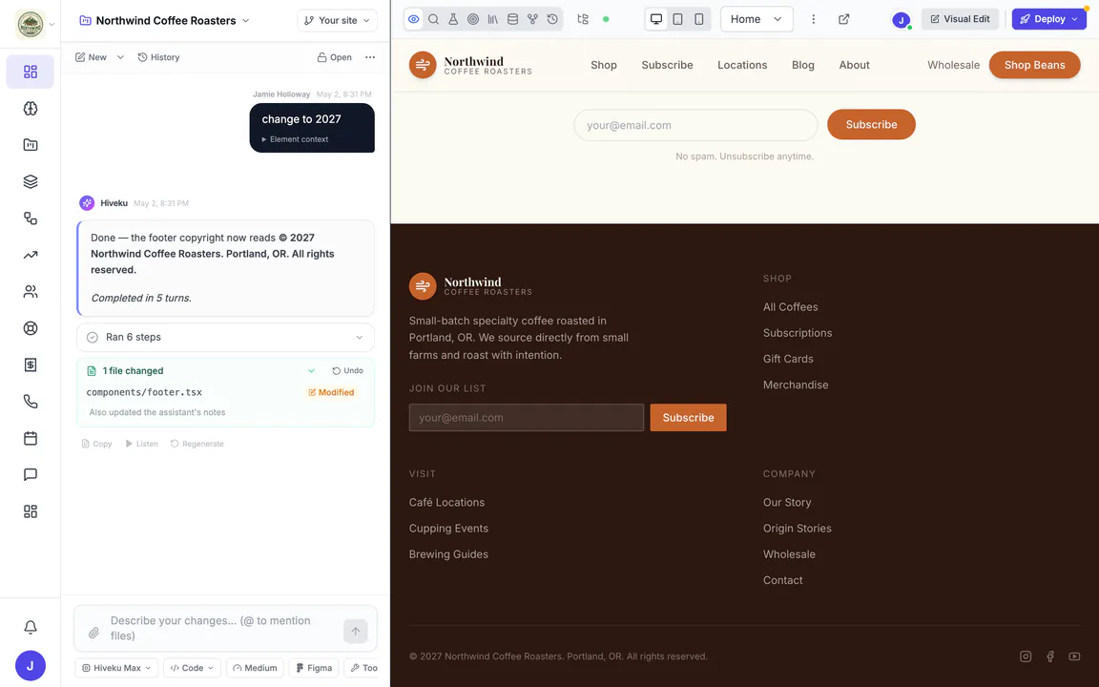This screenshot has height=687, width=1099.
Task: Click the component tree icon in toolbar
Action: 583,20
